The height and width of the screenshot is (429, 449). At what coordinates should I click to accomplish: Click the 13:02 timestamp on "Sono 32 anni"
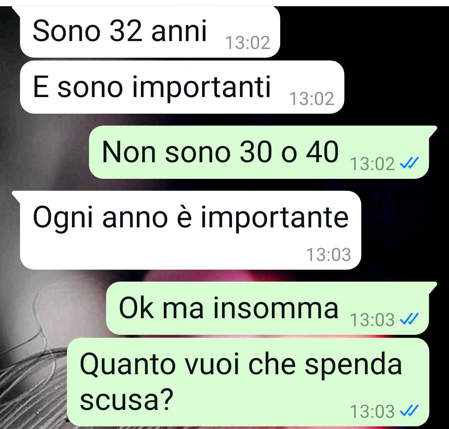(x=248, y=43)
